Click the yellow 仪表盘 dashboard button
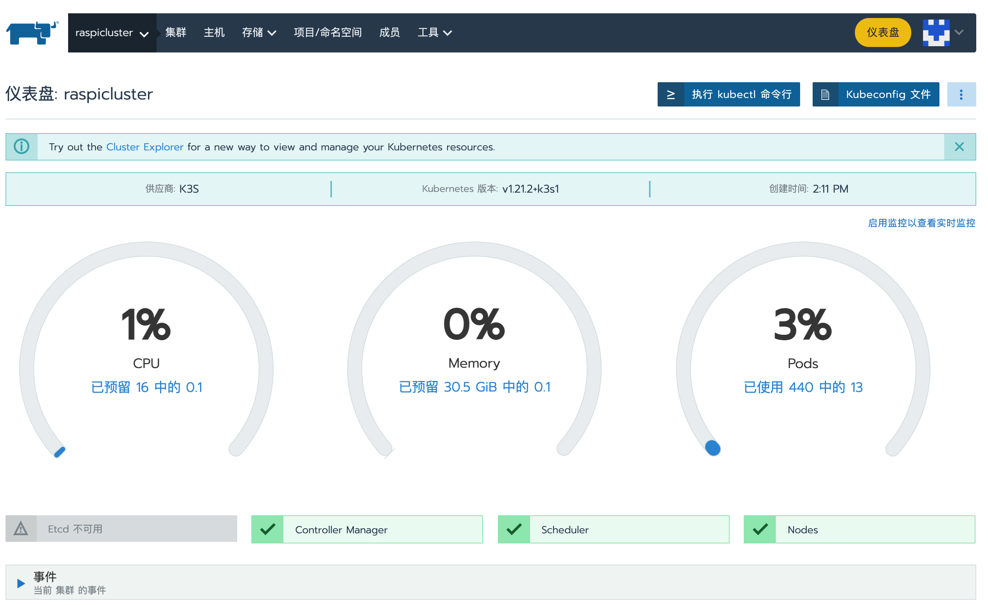Viewport: 988px width, 610px height. (x=882, y=32)
